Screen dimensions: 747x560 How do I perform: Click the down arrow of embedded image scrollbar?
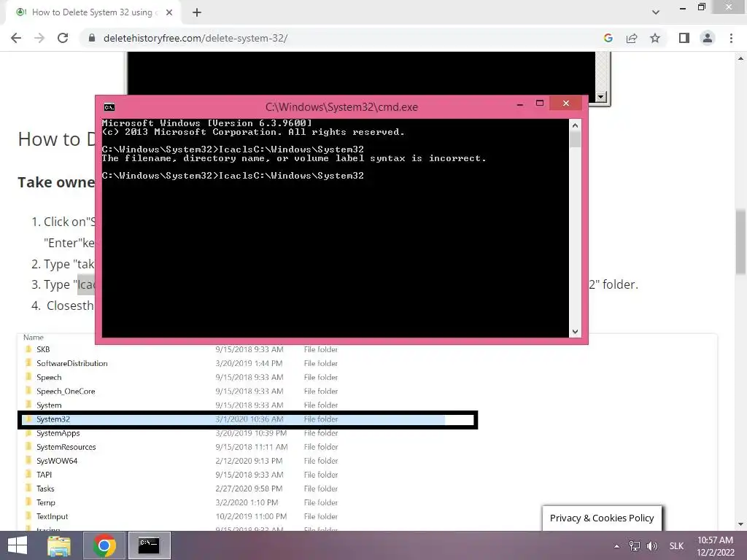click(x=601, y=97)
